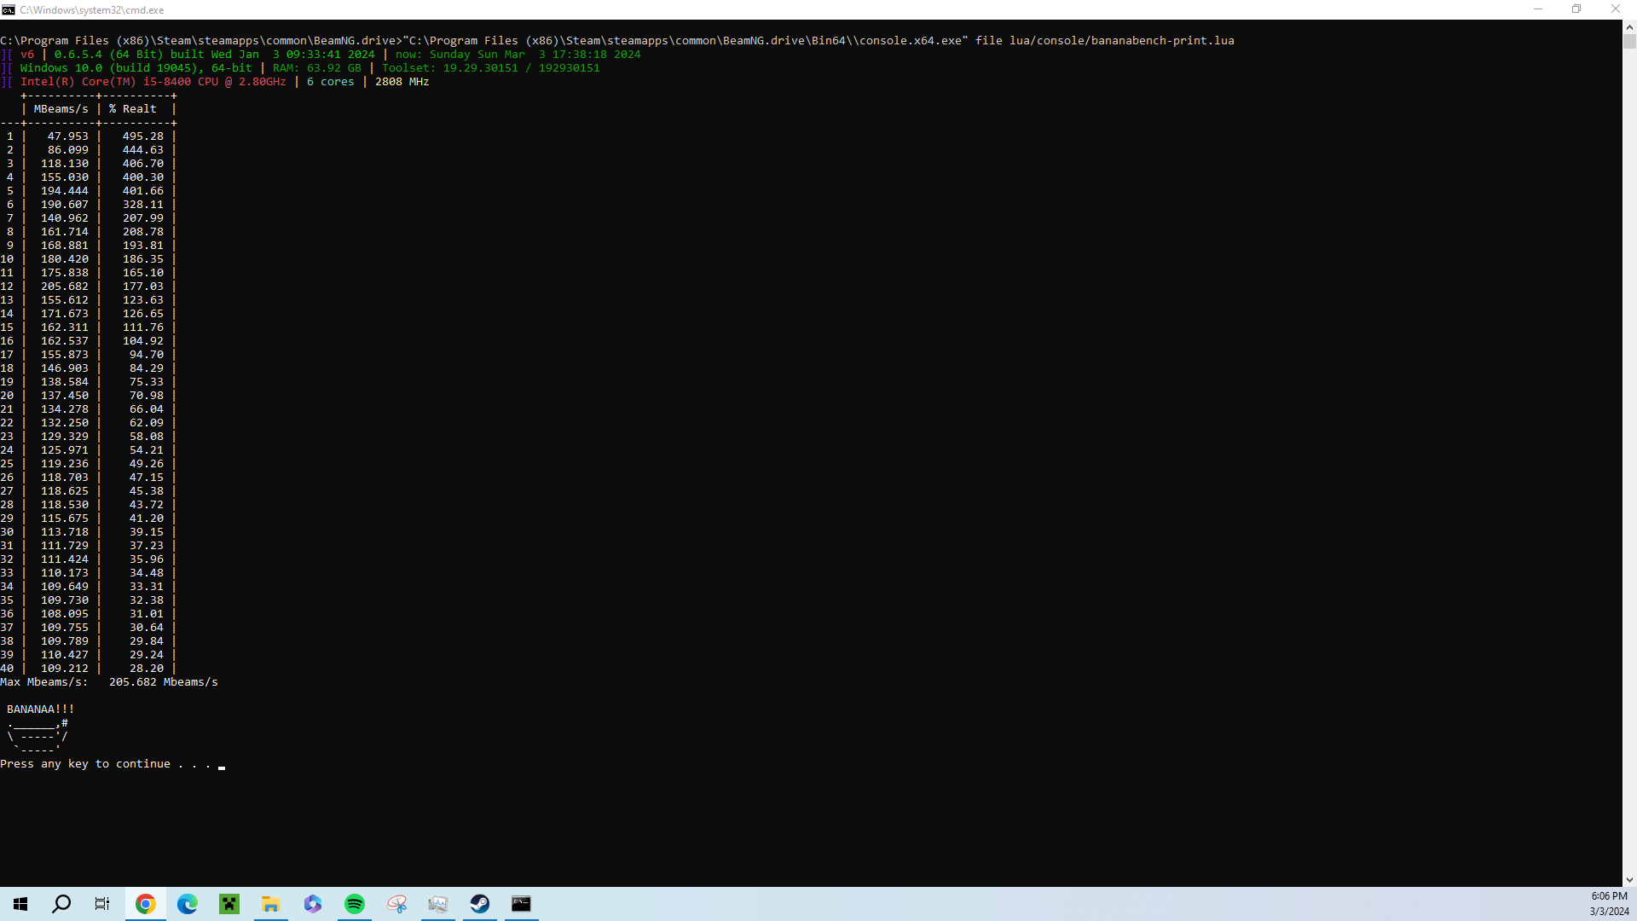Switch to Google Chrome in the taskbar
Image resolution: width=1637 pixels, height=921 pixels.
146,904
